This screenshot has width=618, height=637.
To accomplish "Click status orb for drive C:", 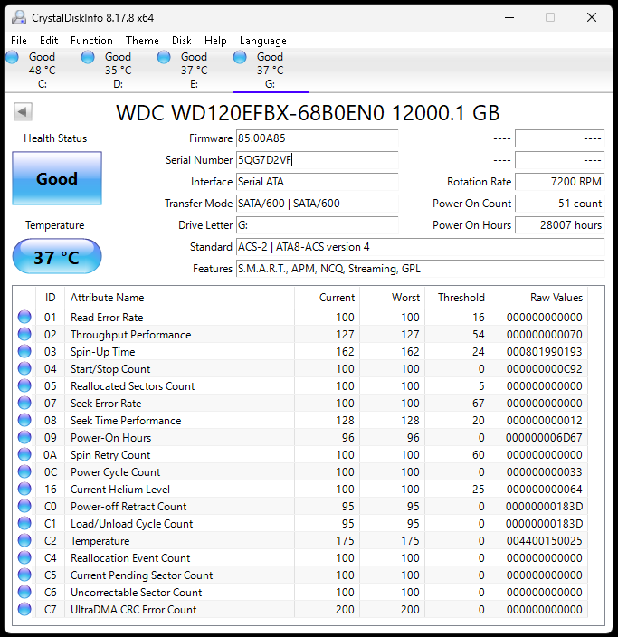I will [12, 57].
